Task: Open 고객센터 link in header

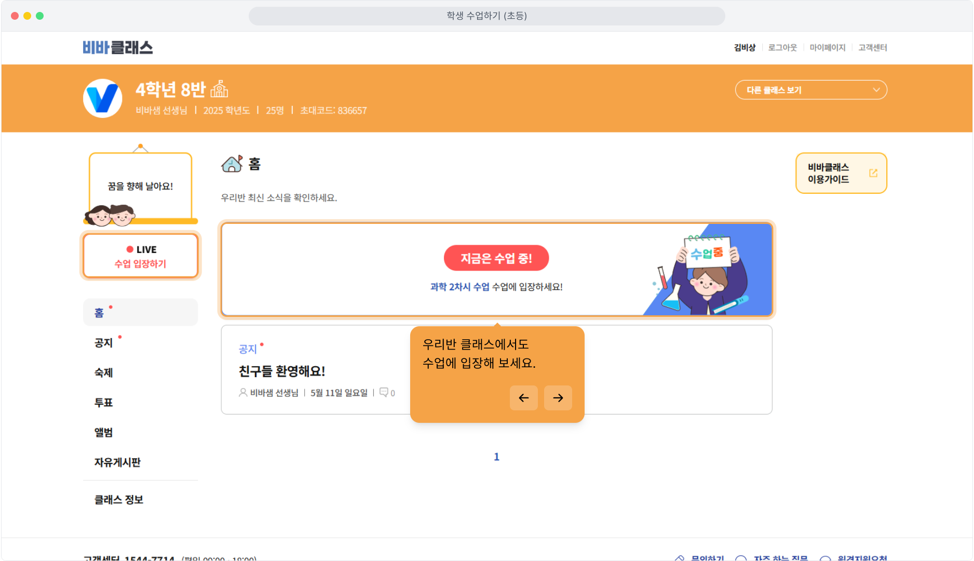Action: coord(873,47)
